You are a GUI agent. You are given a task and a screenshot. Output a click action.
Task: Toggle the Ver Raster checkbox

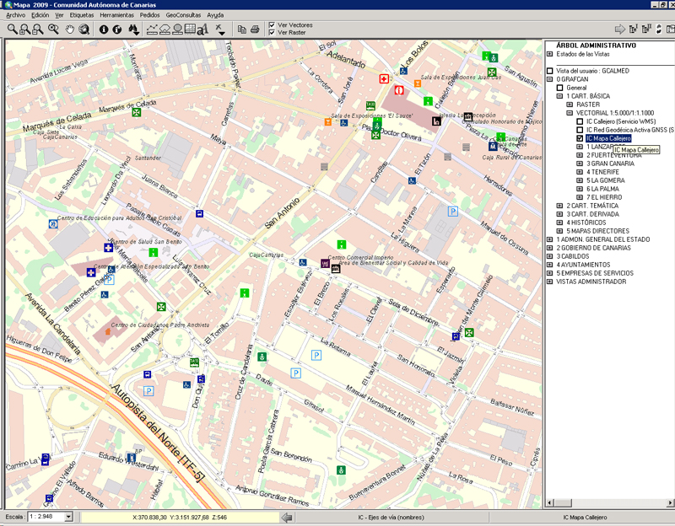(272, 32)
